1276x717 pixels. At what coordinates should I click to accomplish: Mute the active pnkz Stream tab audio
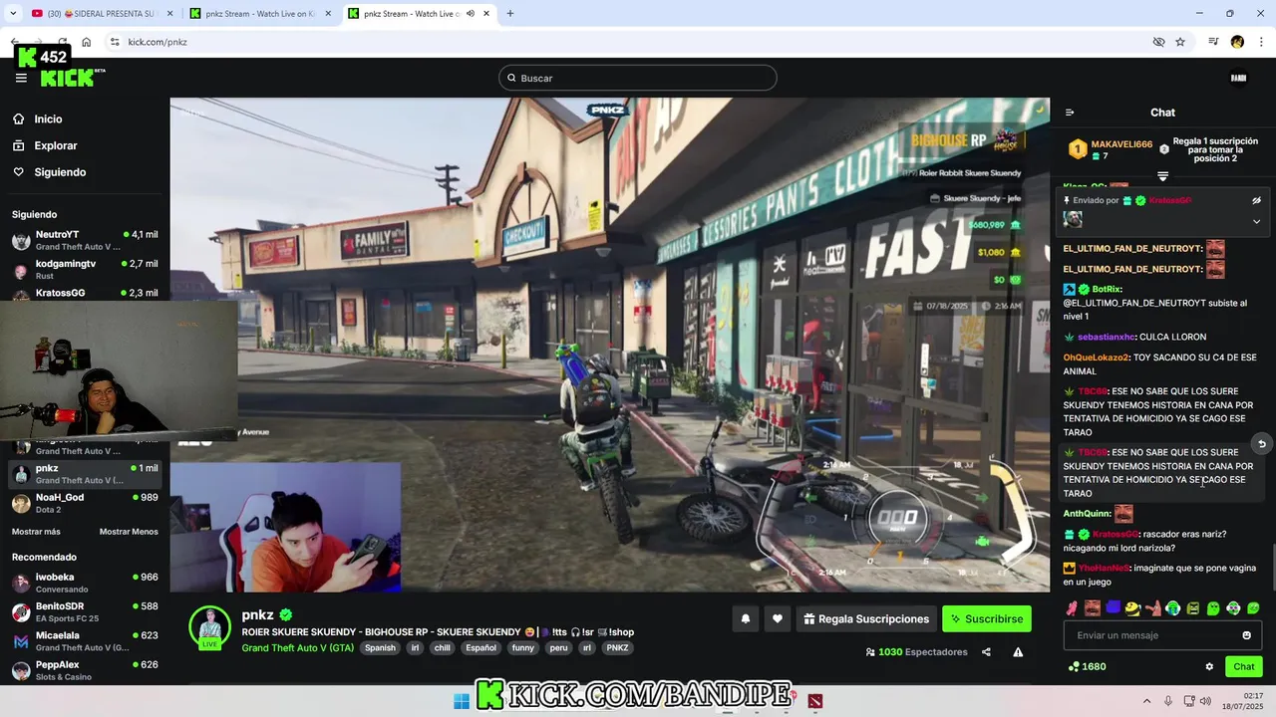pos(469,14)
